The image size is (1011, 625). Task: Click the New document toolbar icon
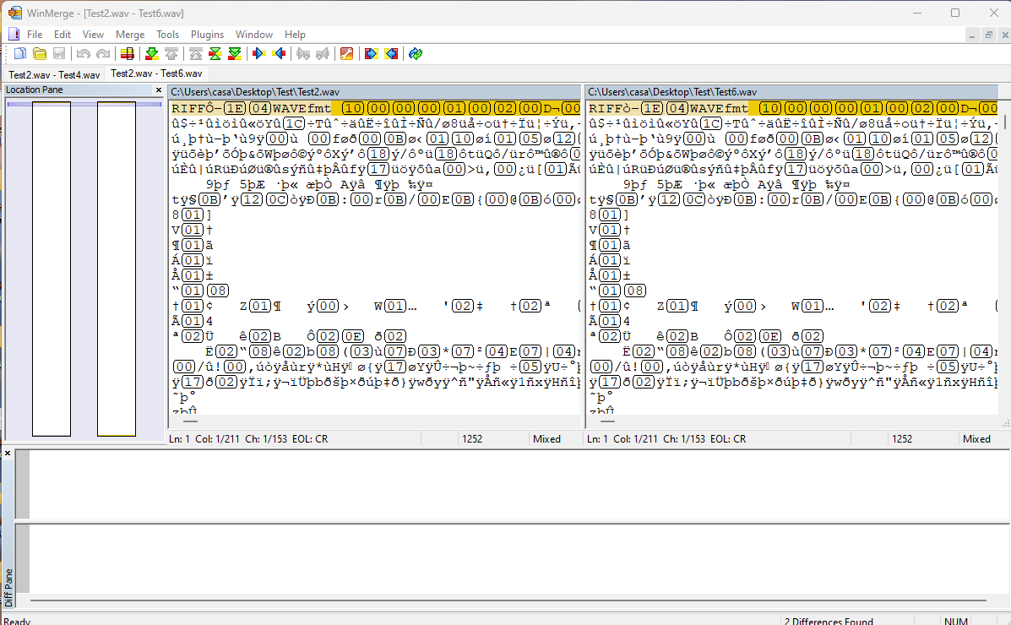20,53
